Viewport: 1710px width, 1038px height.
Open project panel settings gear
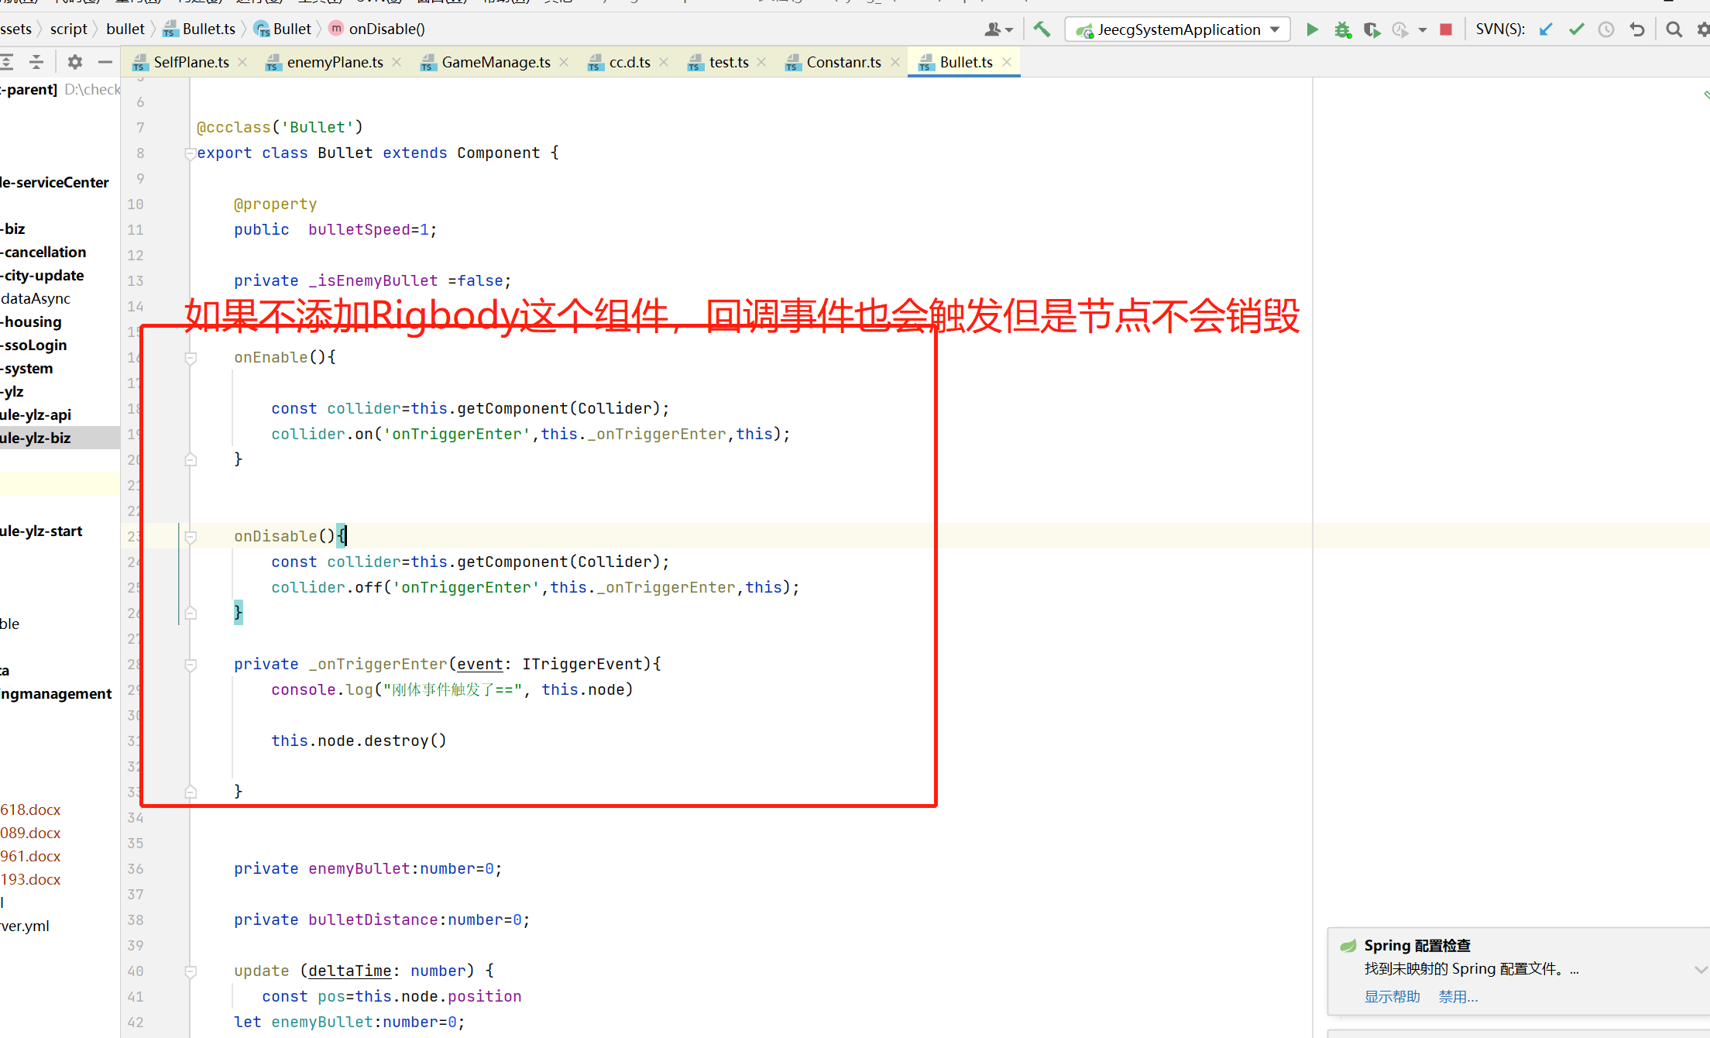(74, 62)
